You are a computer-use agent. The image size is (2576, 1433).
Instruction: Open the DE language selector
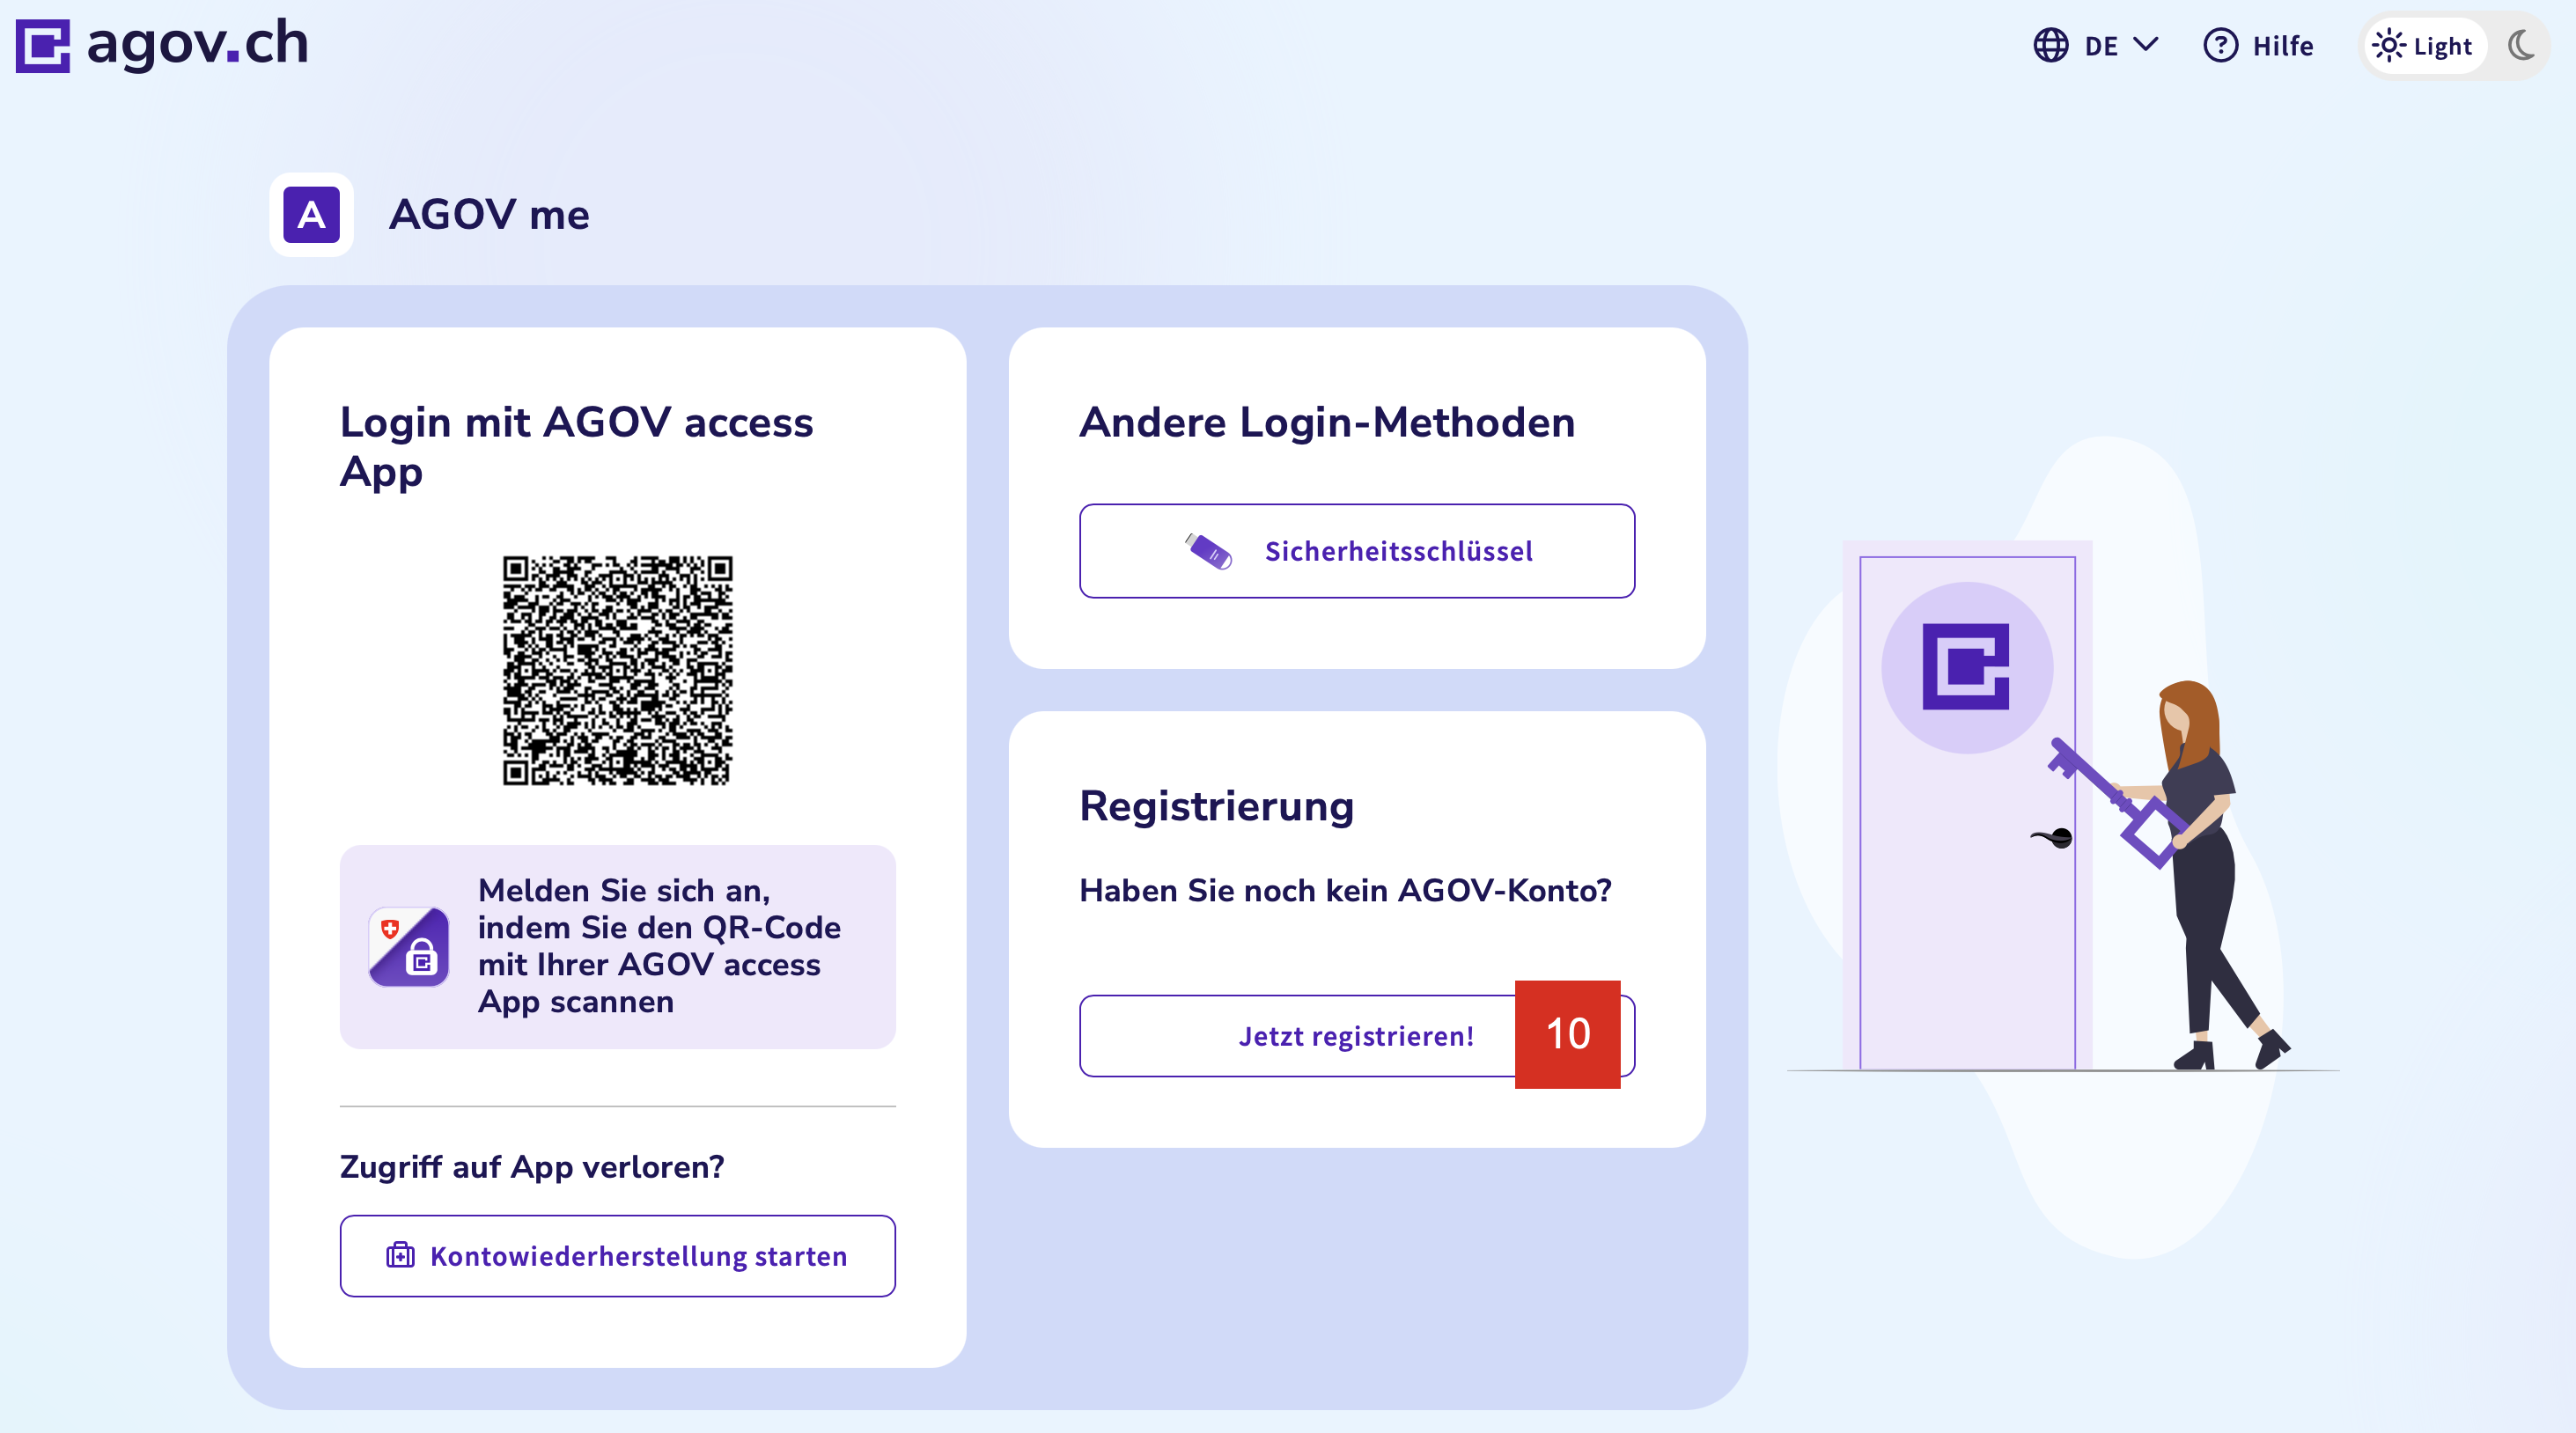pyautogui.click(x=2100, y=46)
